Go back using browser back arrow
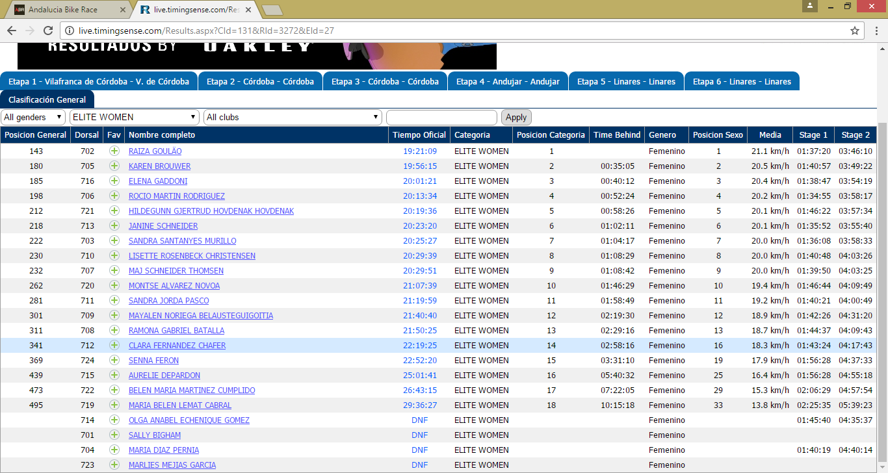This screenshot has height=473, width=888. (12, 31)
